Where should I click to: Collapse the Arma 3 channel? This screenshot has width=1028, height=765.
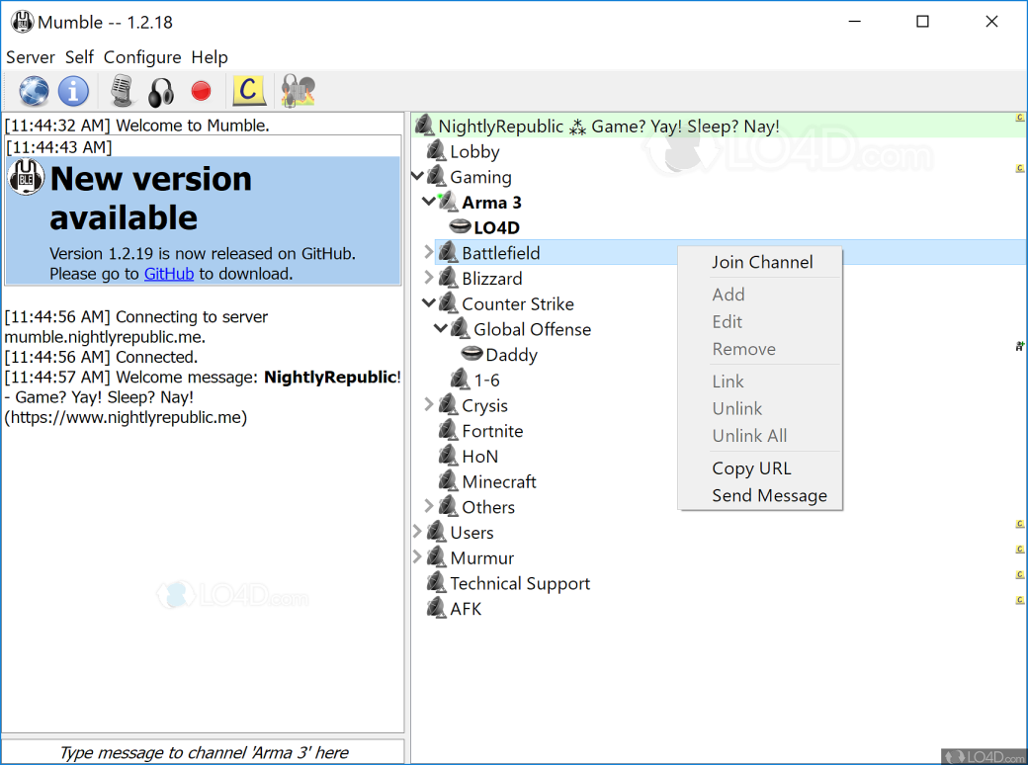tap(429, 201)
